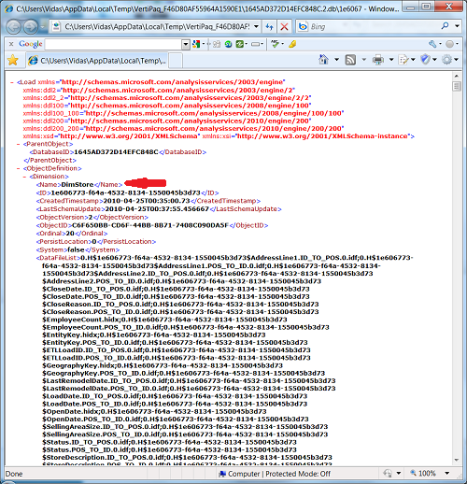Click the Ordinal value 20

tap(70, 234)
